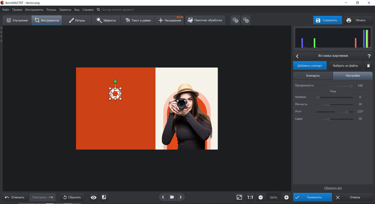Click the zoom out minus icon
The height and width of the screenshot is (204, 375).
261,197
